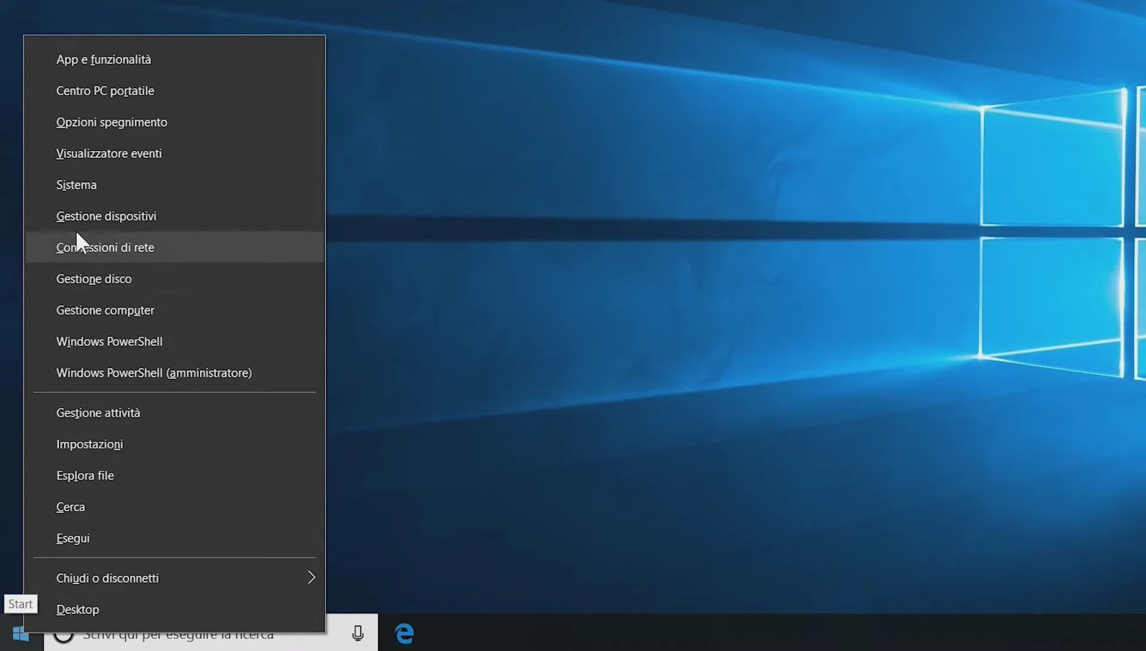Expand the Chiudi o disconnetti submenu arrow
1146x651 pixels.
(311, 578)
